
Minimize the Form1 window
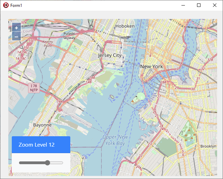pos(183,6)
